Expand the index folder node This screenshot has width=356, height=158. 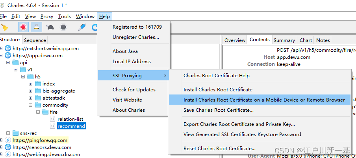(x=30, y=84)
